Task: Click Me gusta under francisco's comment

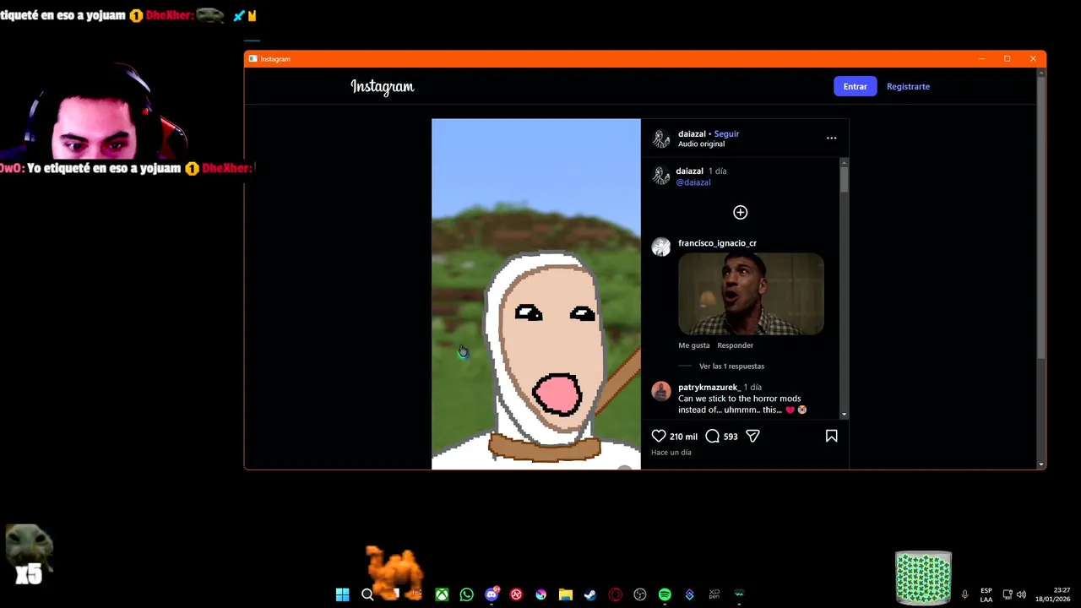Action: (694, 345)
